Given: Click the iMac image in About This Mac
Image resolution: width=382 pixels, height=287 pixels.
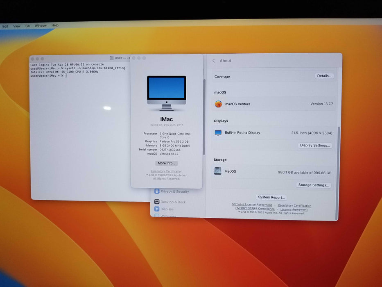Looking at the screenshot, I should click(x=166, y=93).
